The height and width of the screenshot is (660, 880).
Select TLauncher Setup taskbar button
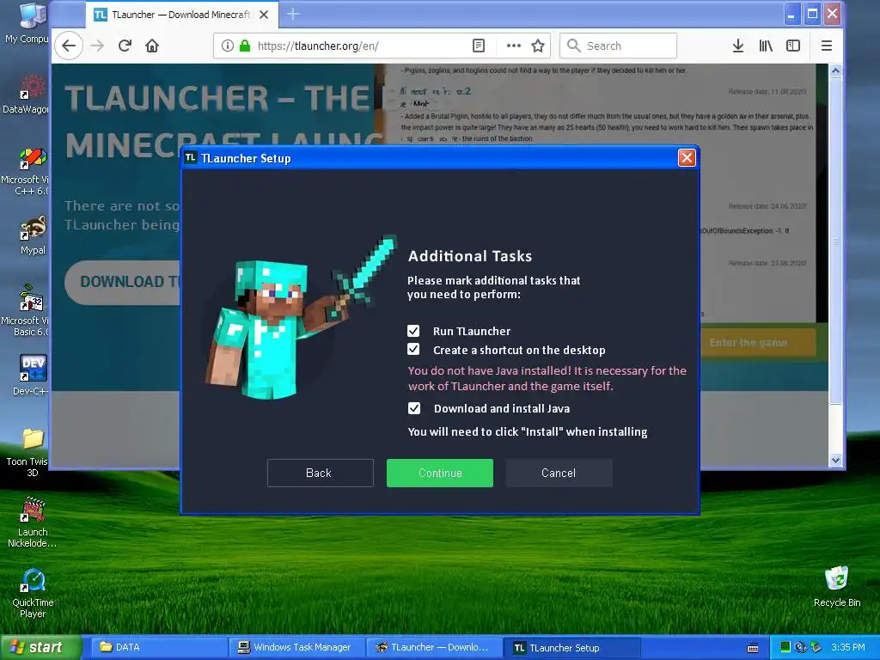[571, 648]
